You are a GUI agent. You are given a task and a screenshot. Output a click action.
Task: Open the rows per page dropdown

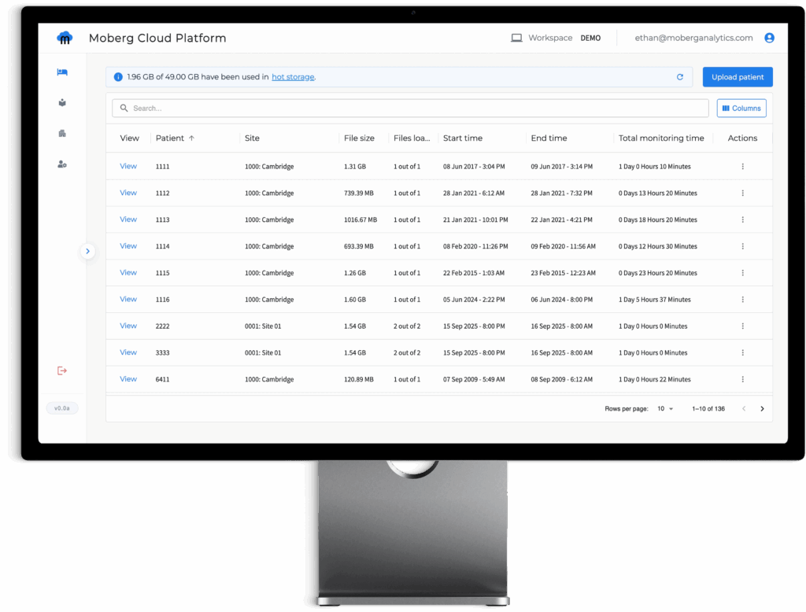click(664, 408)
